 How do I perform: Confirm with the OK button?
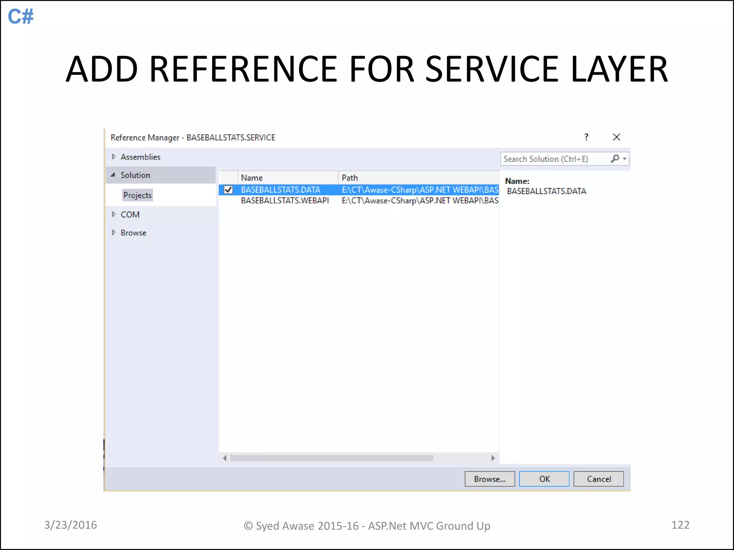[x=544, y=479]
